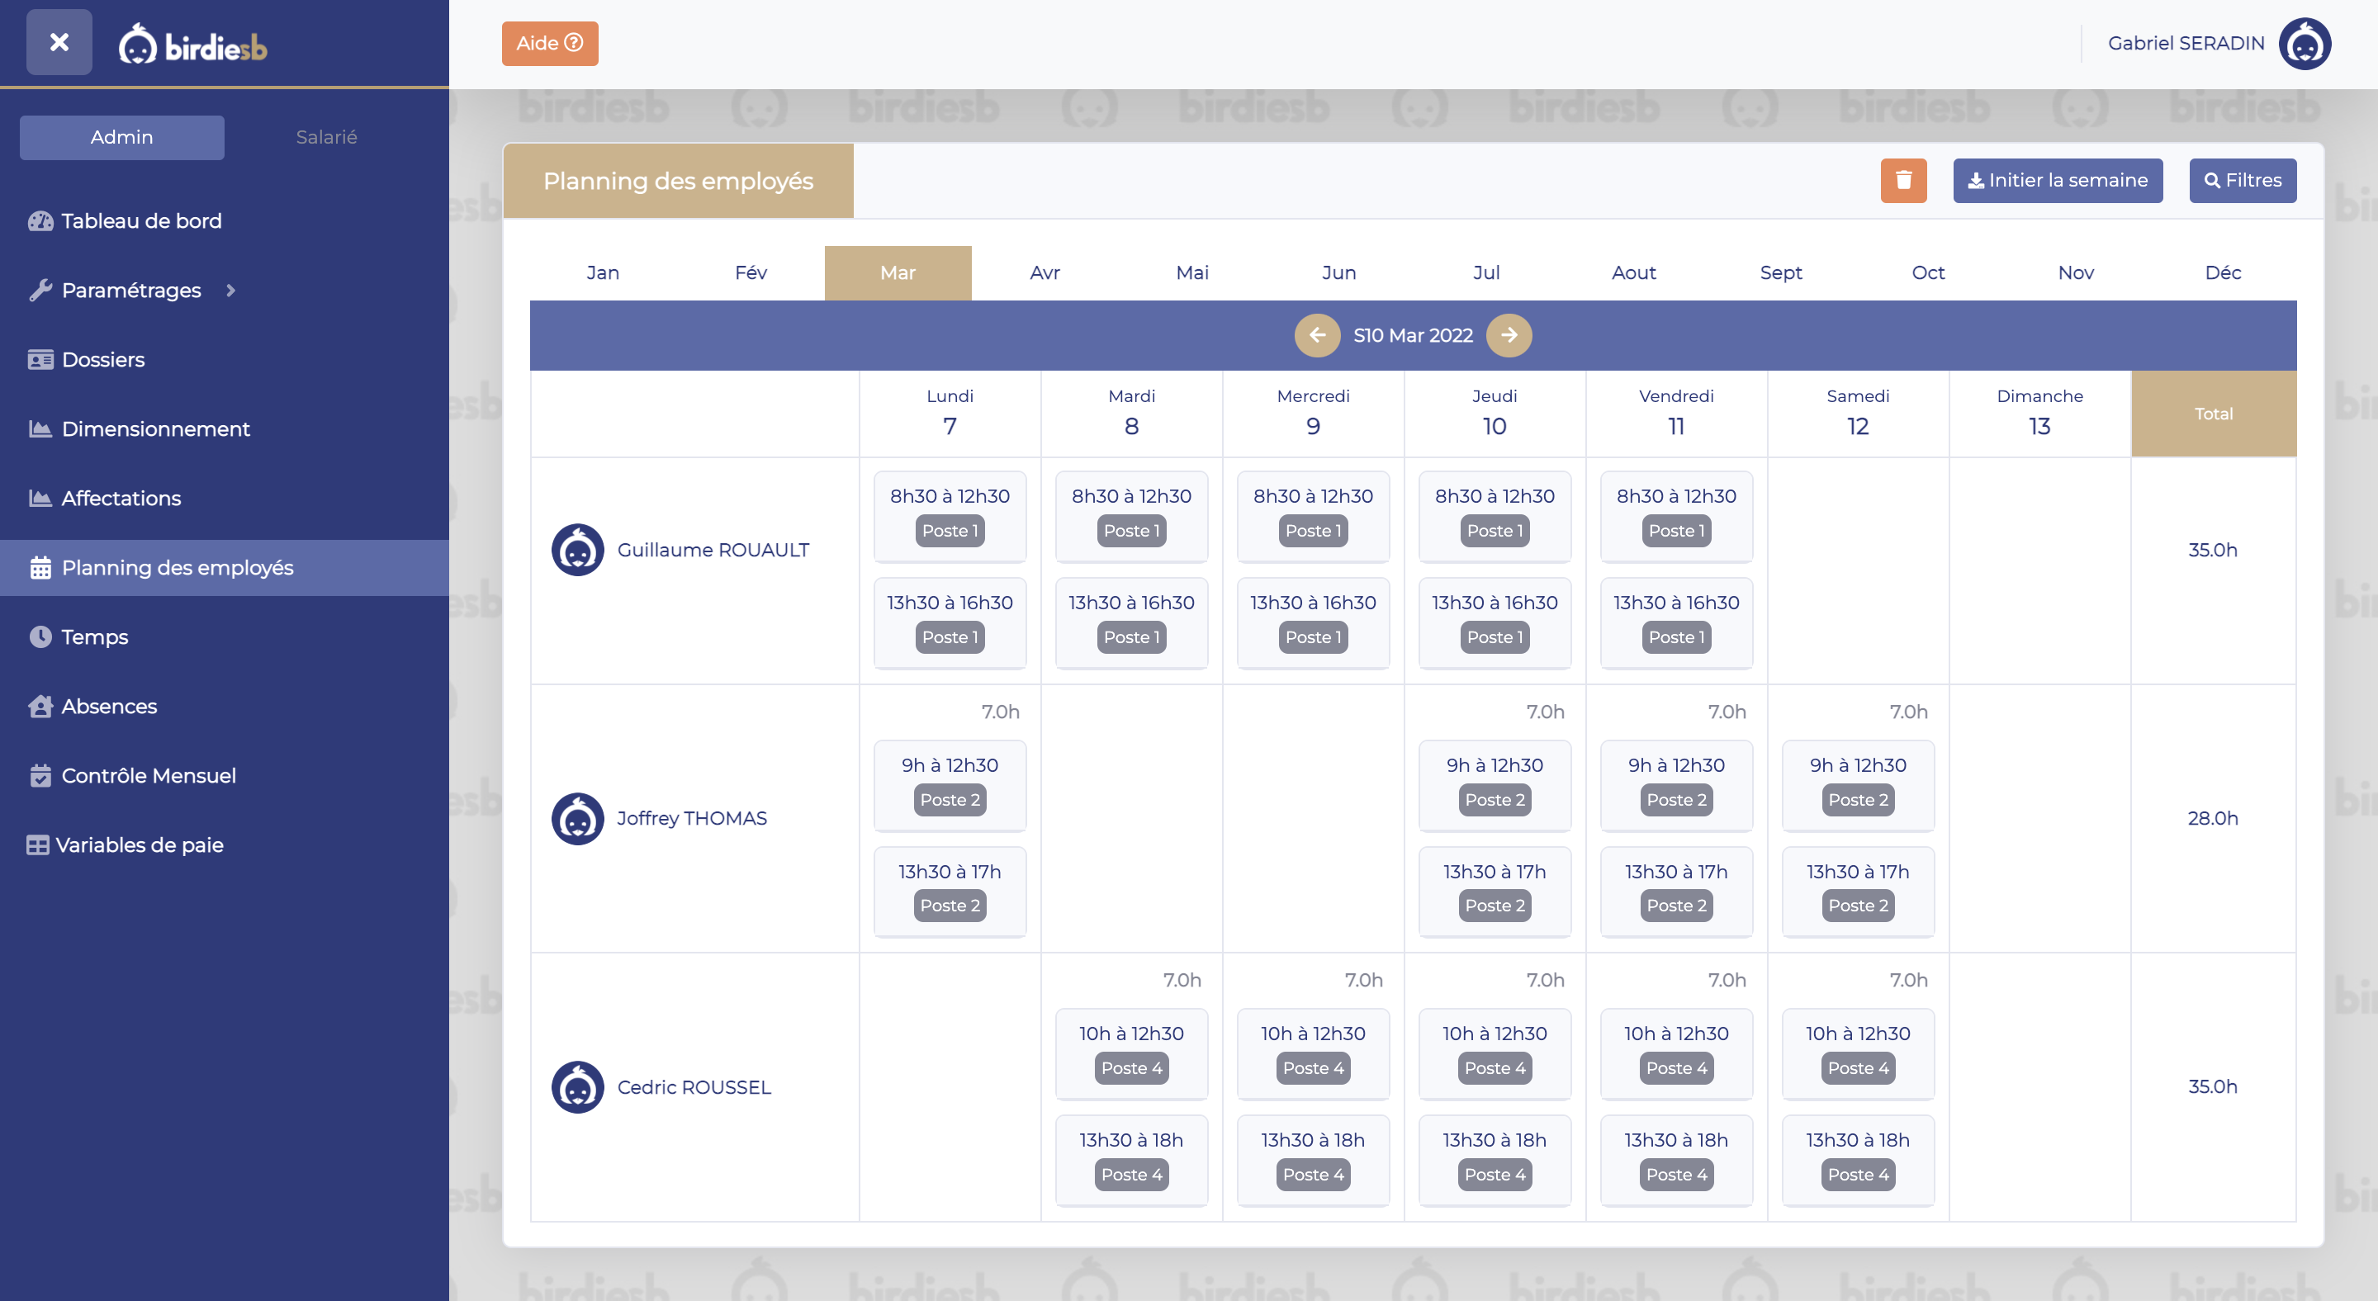Click the Tableau de bord gauge icon
The height and width of the screenshot is (1301, 2378).
40,220
